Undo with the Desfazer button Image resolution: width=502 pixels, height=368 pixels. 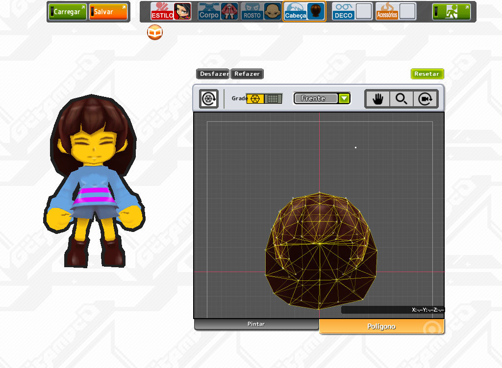(213, 74)
